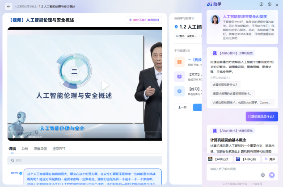Seek along the video progress bar
The height and width of the screenshot is (187, 283).
pos(84,132)
